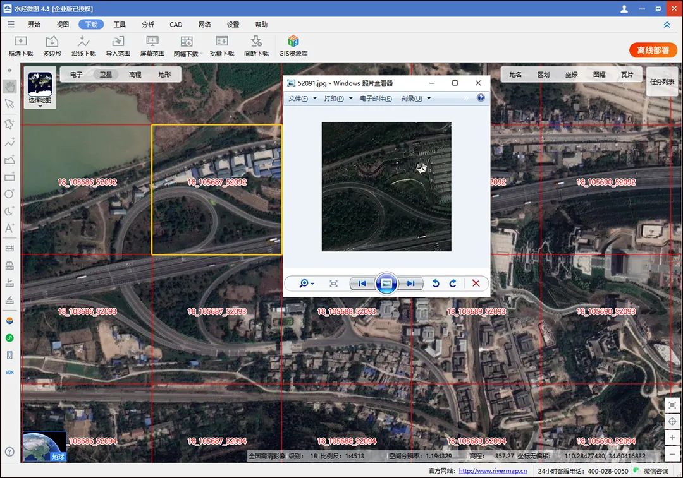Screen dimensions: 683x478
Task: Toggle the 坐标 overlay
Action: (572, 75)
